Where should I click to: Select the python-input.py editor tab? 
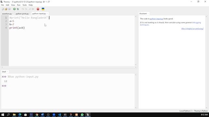(x=39, y=14)
